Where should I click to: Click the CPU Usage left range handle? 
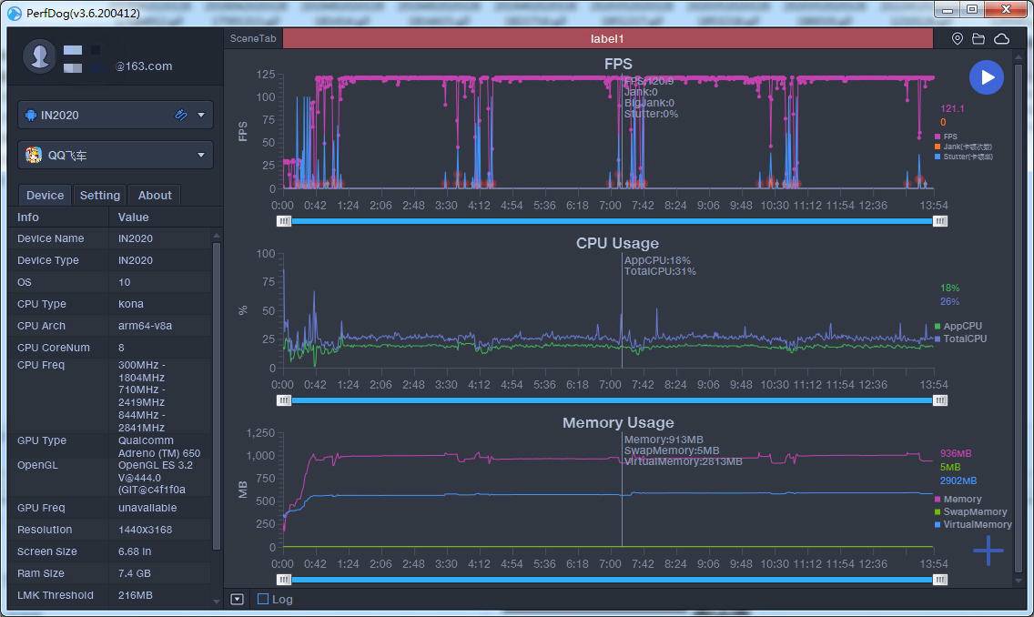click(284, 400)
